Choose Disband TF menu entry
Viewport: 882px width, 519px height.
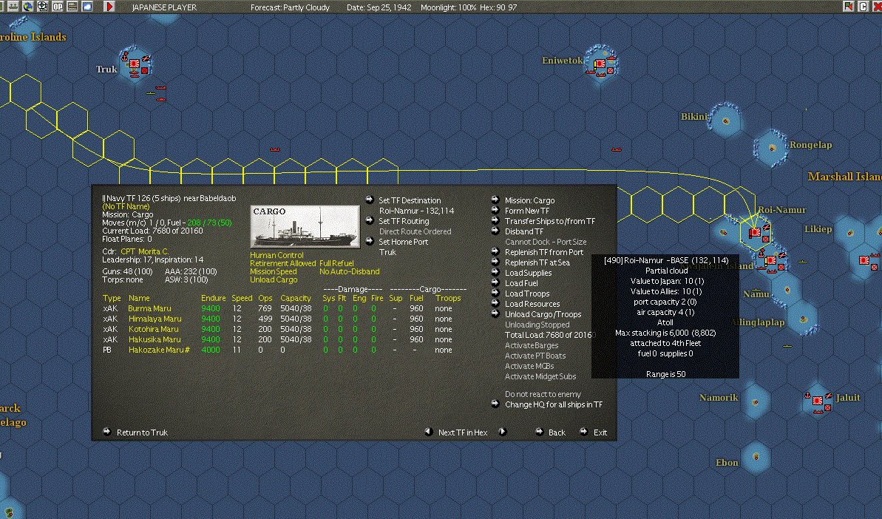click(523, 231)
